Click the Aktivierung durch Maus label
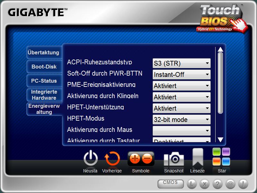 [x=100, y=130]
